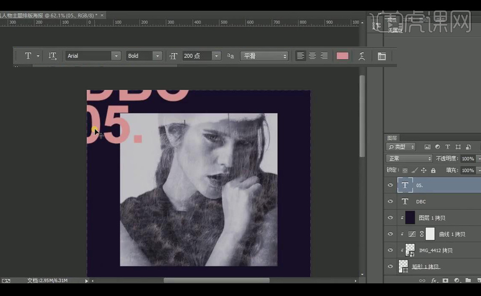
Task: Select the 曲线 1 拷贝 layer
Action: pyautogui.click(x=452, y=234)
